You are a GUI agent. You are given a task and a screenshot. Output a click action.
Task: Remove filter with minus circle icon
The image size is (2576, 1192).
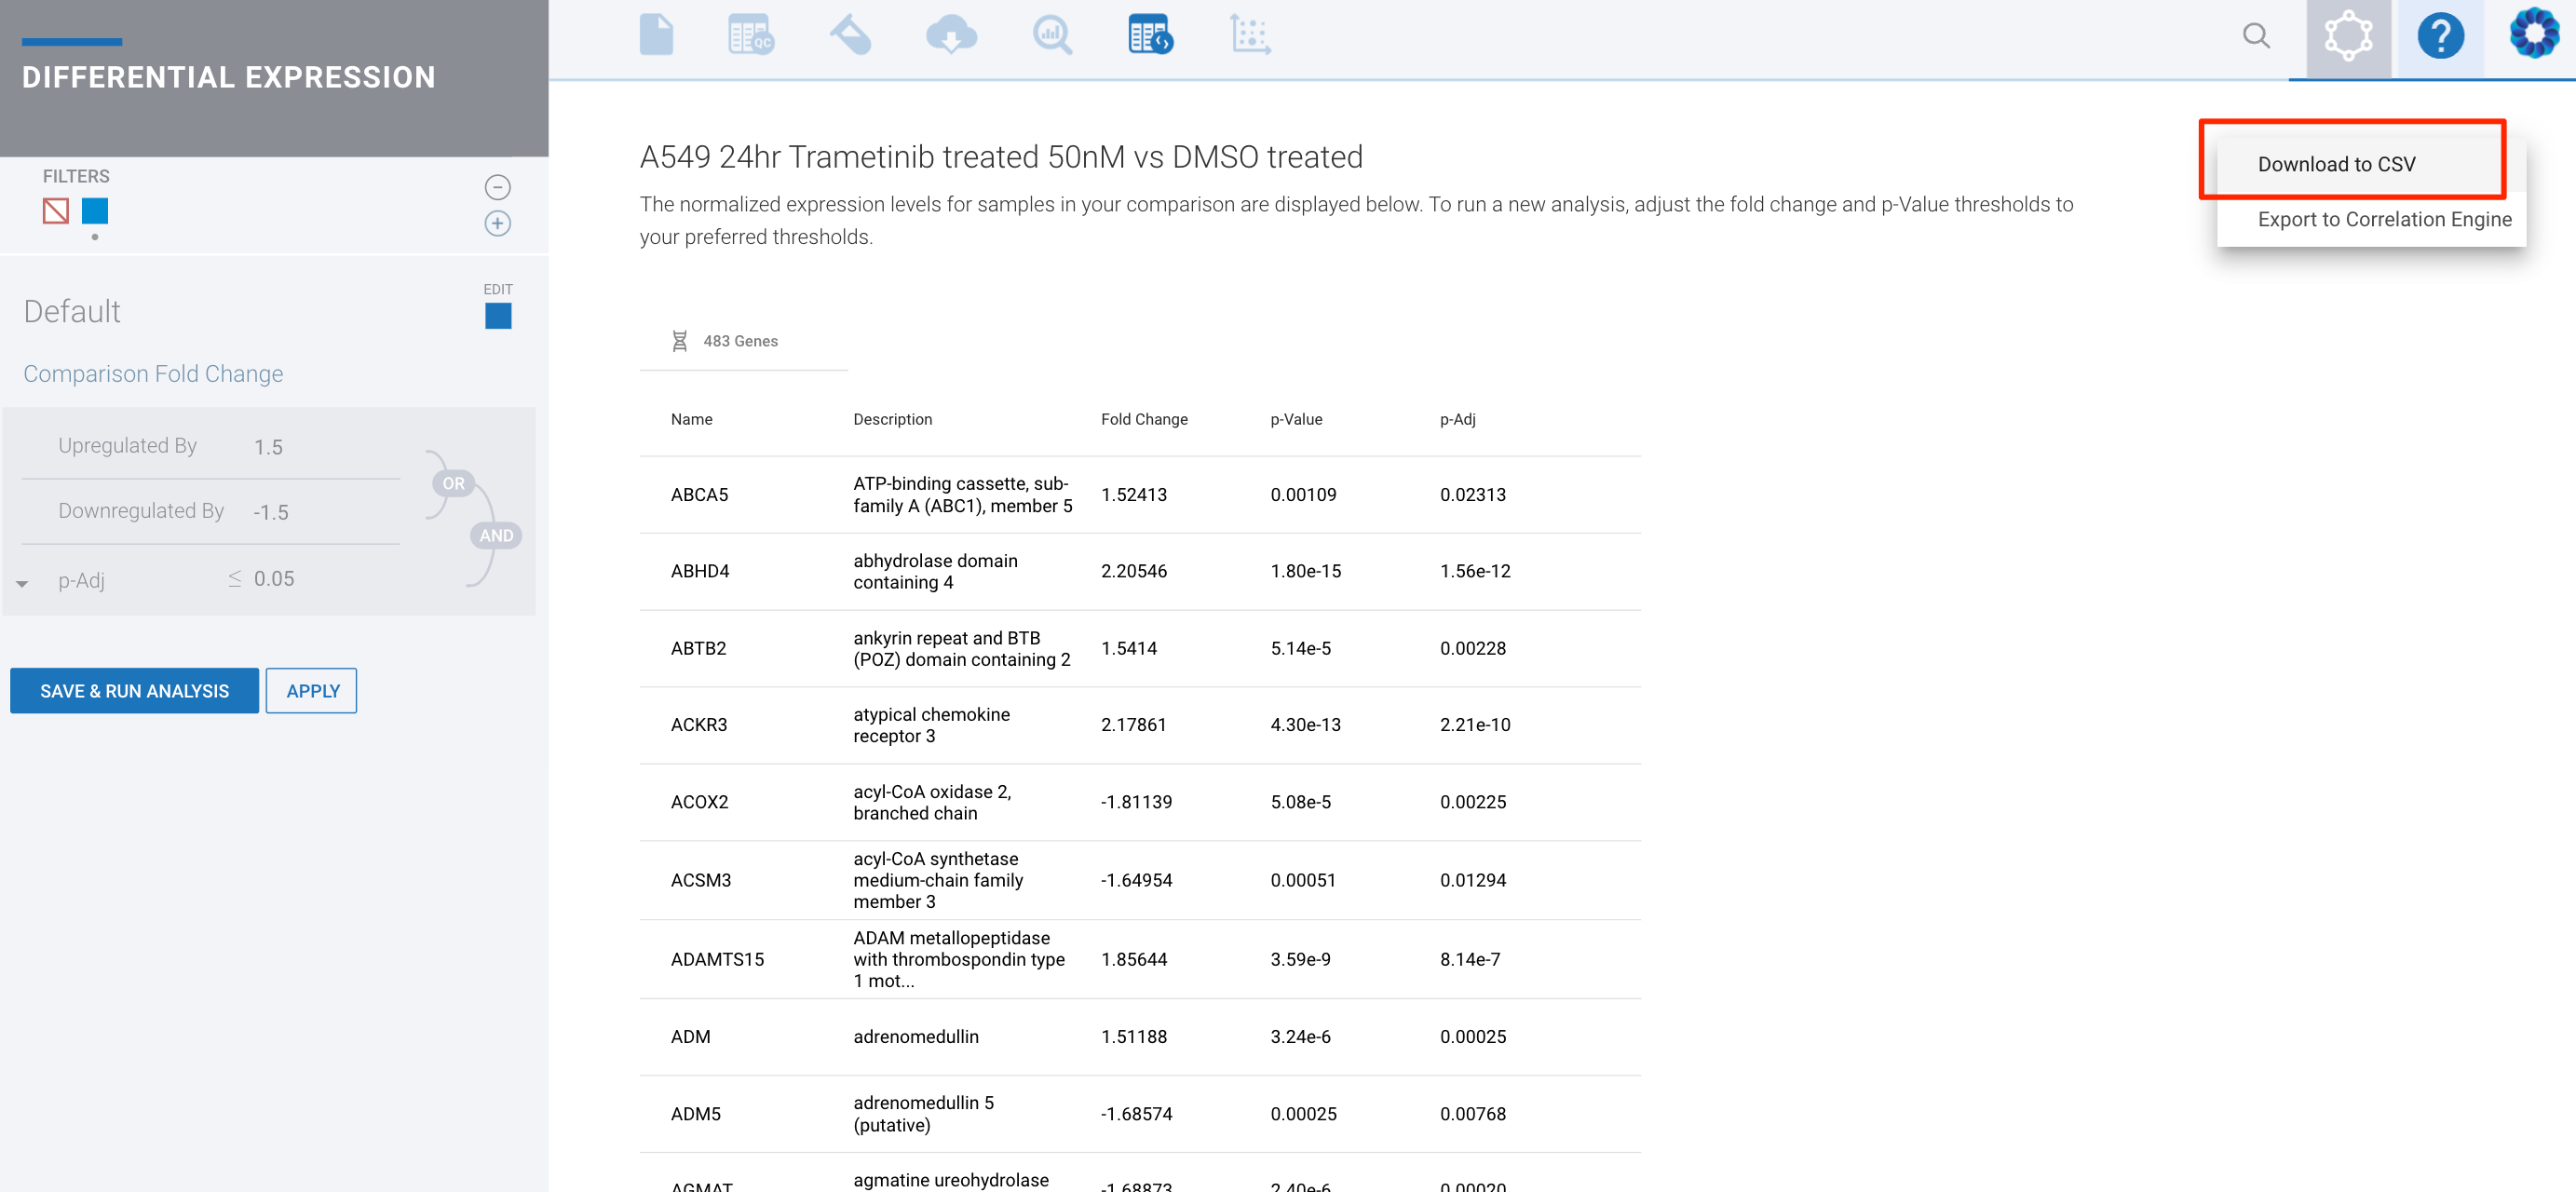coord(497,187)
